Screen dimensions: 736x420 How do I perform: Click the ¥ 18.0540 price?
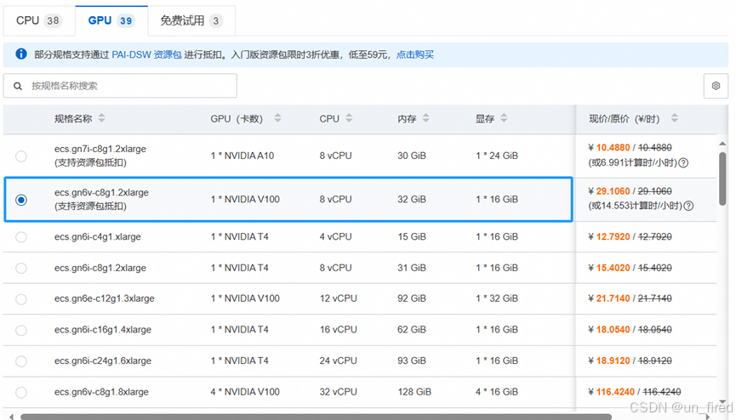[609, 330]
